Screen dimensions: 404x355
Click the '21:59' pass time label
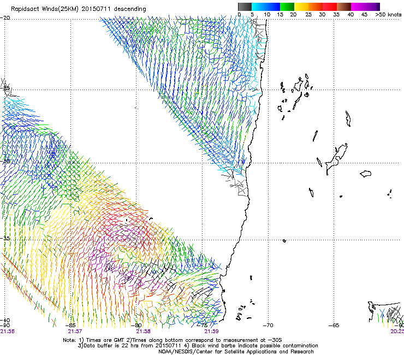point(211,332)
